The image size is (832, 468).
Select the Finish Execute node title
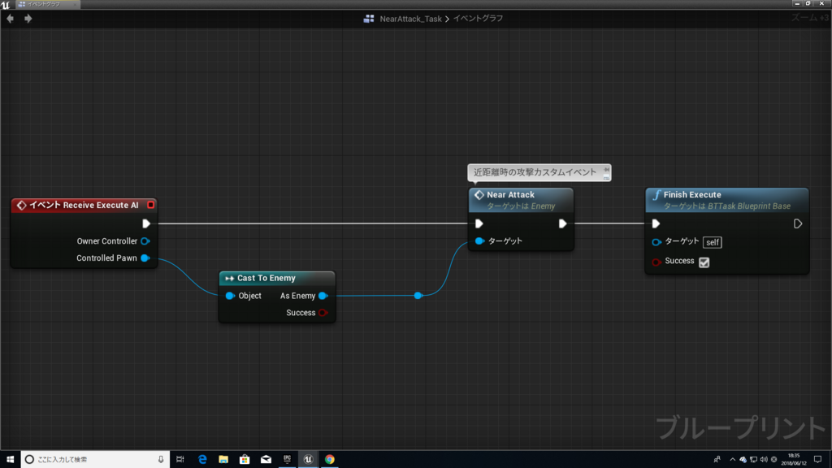point(692,195)
